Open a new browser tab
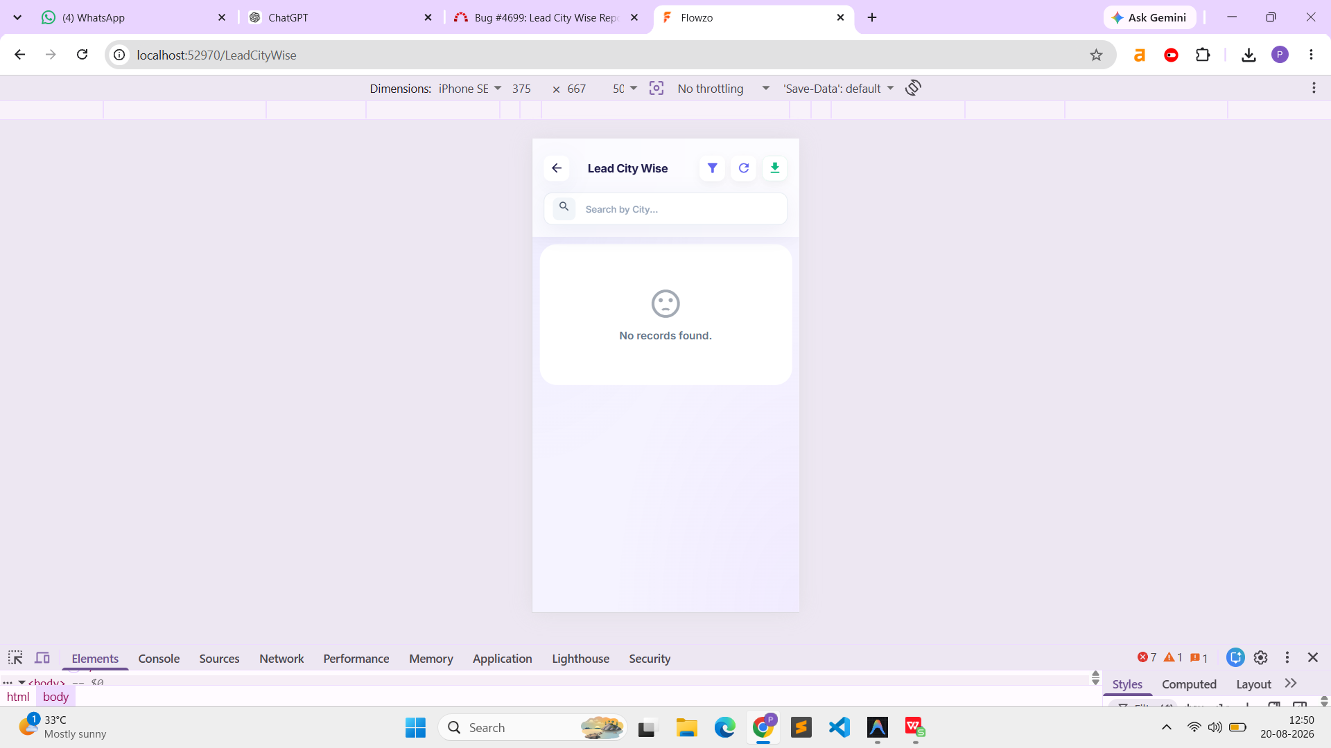The image size is (1331, 748). click(872, 17)
